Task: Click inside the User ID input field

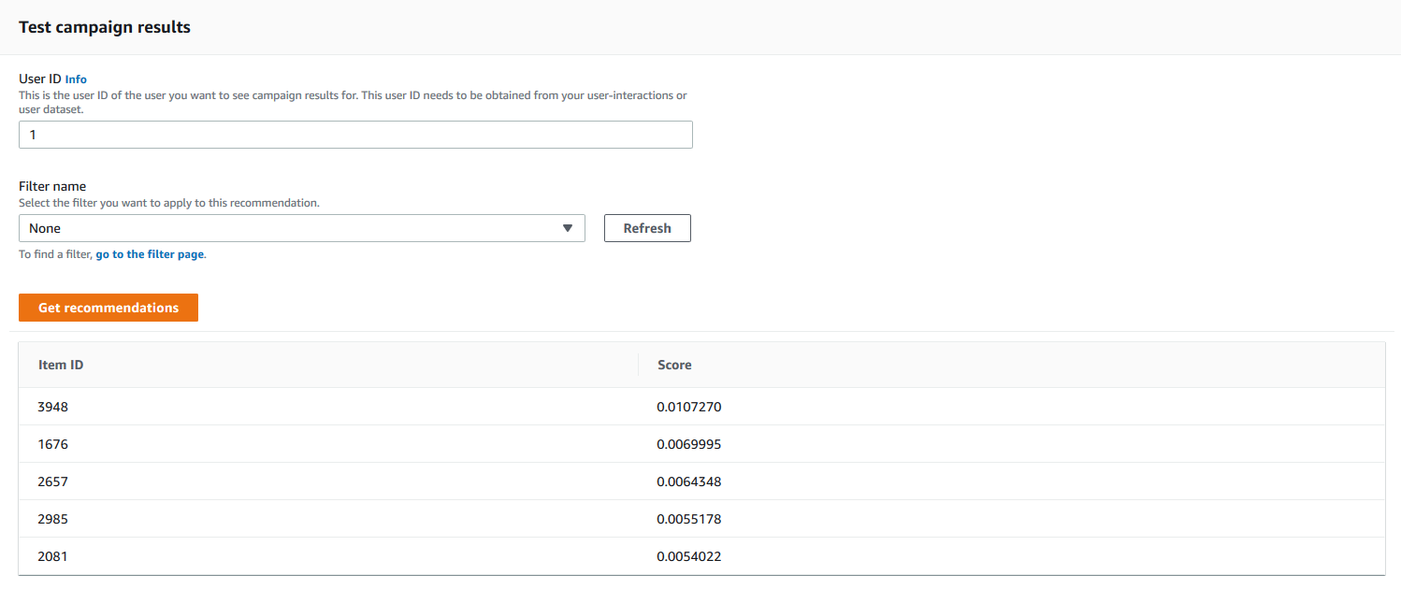Action: tap(355, 135)
